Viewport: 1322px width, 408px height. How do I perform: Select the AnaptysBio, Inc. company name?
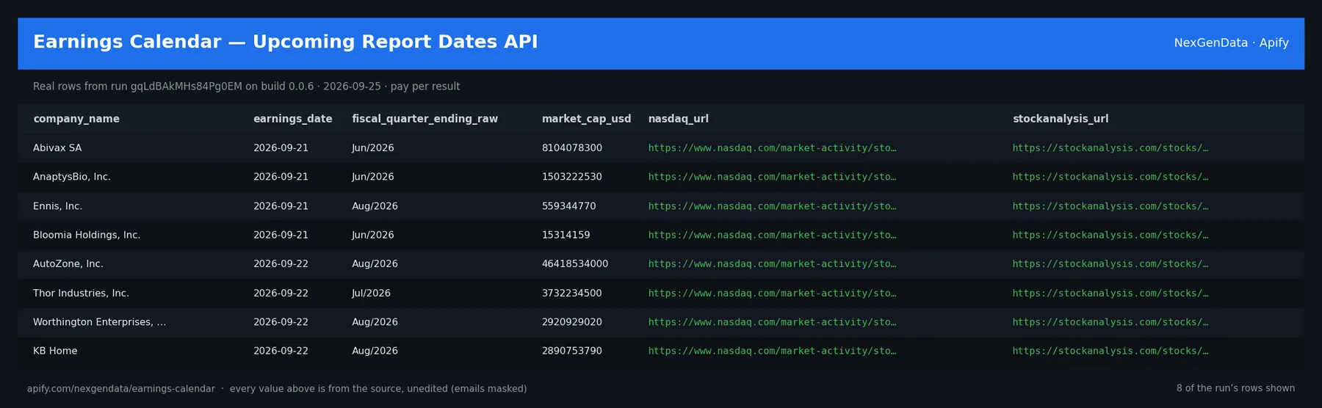72,177
